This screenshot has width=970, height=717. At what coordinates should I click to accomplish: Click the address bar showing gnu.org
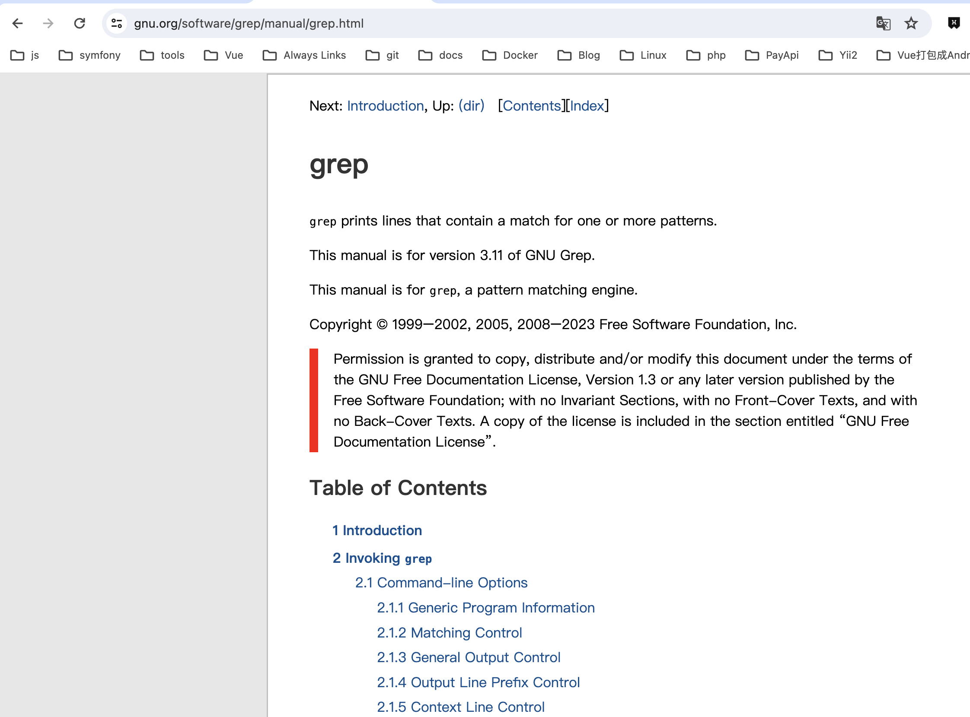tap(249, 23)
